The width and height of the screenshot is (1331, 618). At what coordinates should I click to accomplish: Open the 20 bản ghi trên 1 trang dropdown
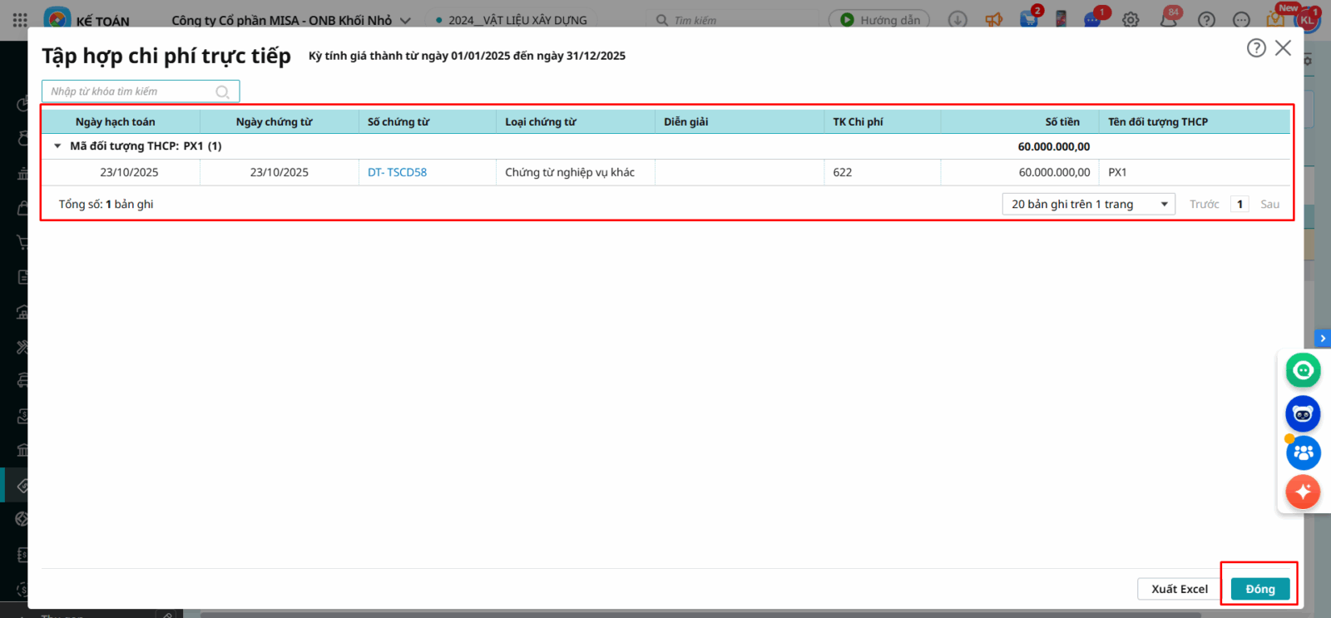click(1088, 205)
